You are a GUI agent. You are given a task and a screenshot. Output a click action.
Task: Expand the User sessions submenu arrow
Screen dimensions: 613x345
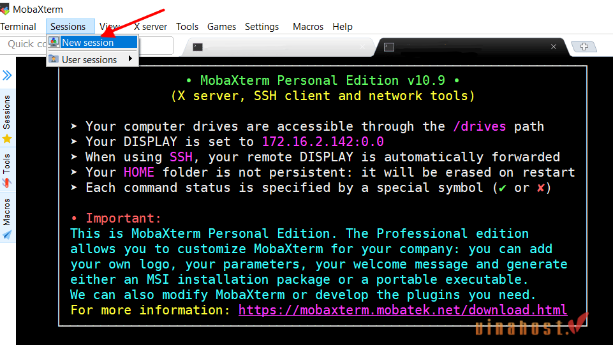tap(130, 59)
